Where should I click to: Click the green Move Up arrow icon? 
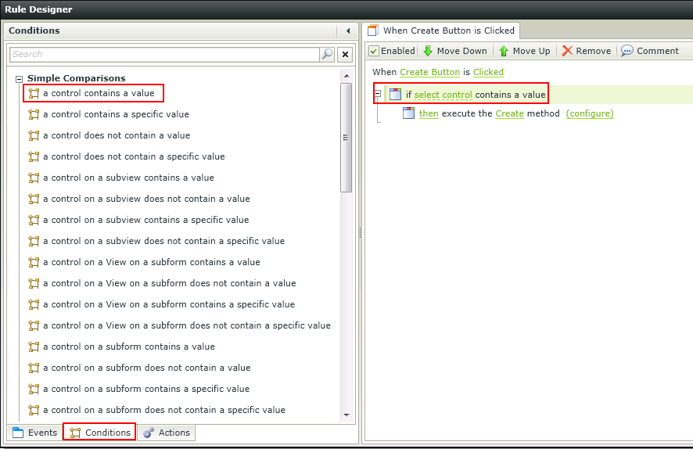click(504, 51)
